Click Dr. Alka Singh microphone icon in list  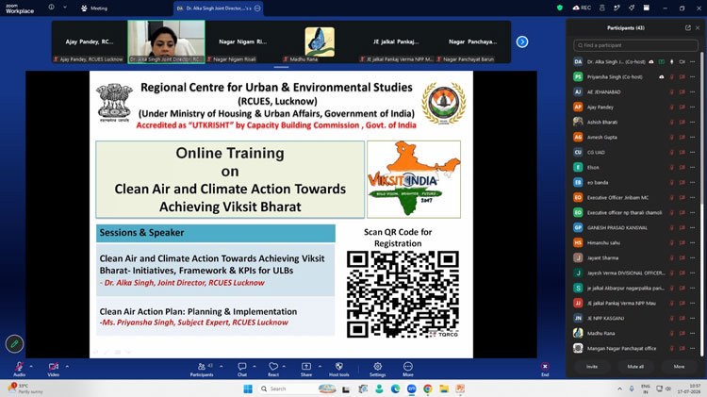(672, 62)
